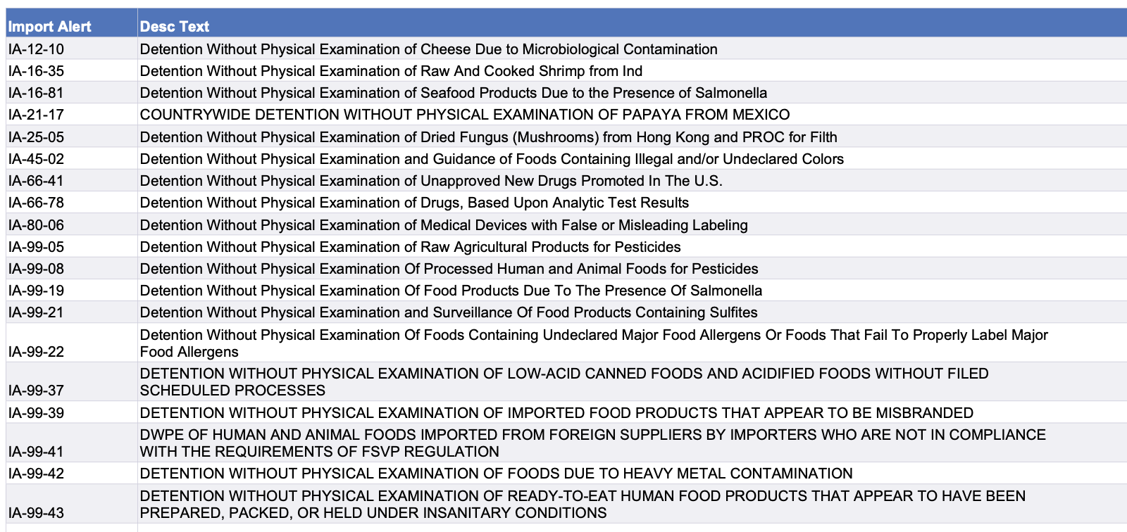Select the unapproved new drugs description cell
Viewport: 1127px width, 532px height.
tap(430, 181)
